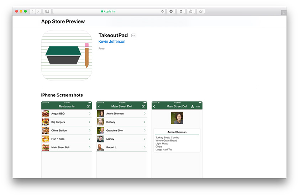Toggle the Safari sidebar button

47,11
